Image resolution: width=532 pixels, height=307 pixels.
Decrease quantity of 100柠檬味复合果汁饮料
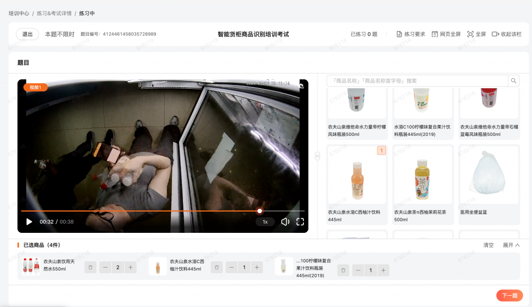358,270
